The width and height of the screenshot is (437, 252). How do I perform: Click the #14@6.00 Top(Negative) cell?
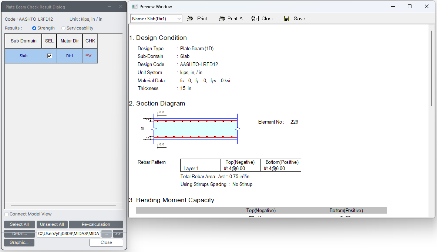pyautogui.click(x=241, y=168)
